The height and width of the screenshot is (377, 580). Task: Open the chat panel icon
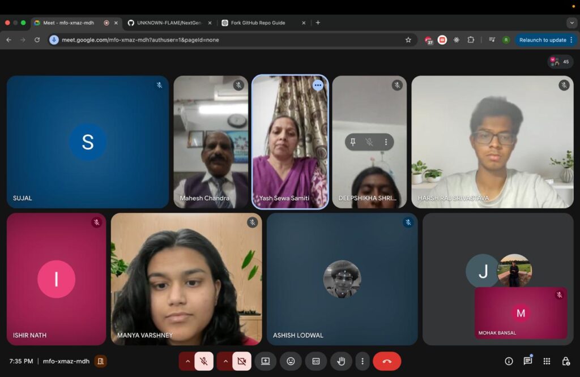coord(528,361)
